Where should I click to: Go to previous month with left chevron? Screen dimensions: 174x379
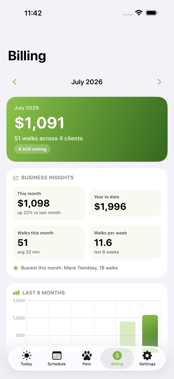[15, 82]
